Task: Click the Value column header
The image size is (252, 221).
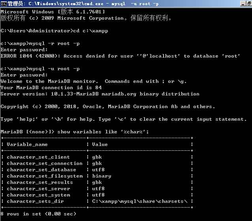Action: click(100, 144)
